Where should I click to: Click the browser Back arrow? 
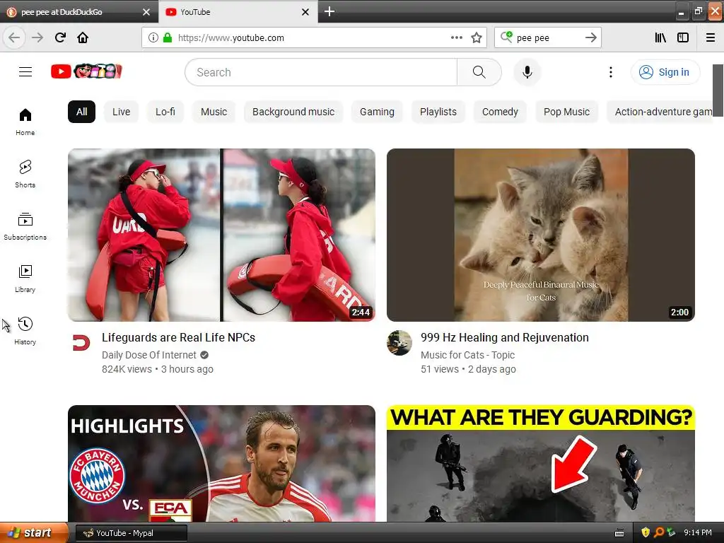tap(14, 38)
